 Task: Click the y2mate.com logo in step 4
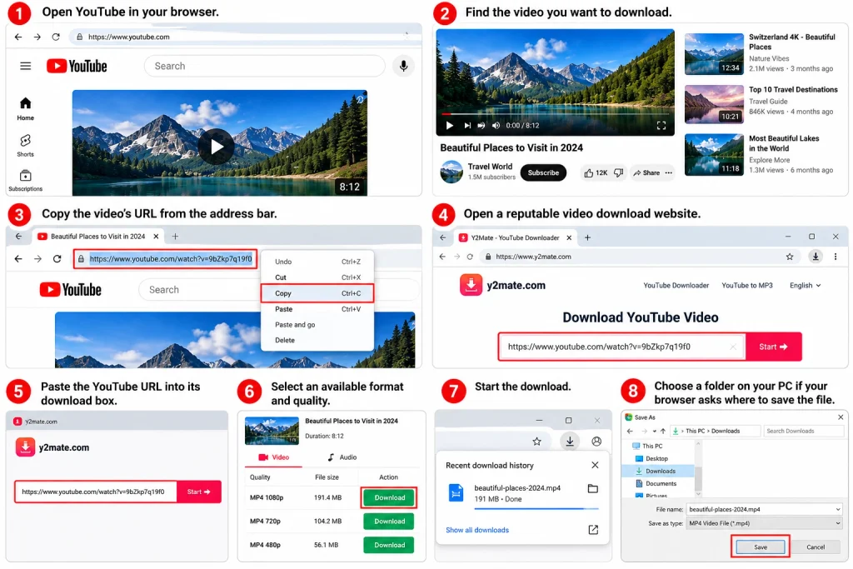pos(502,285)
